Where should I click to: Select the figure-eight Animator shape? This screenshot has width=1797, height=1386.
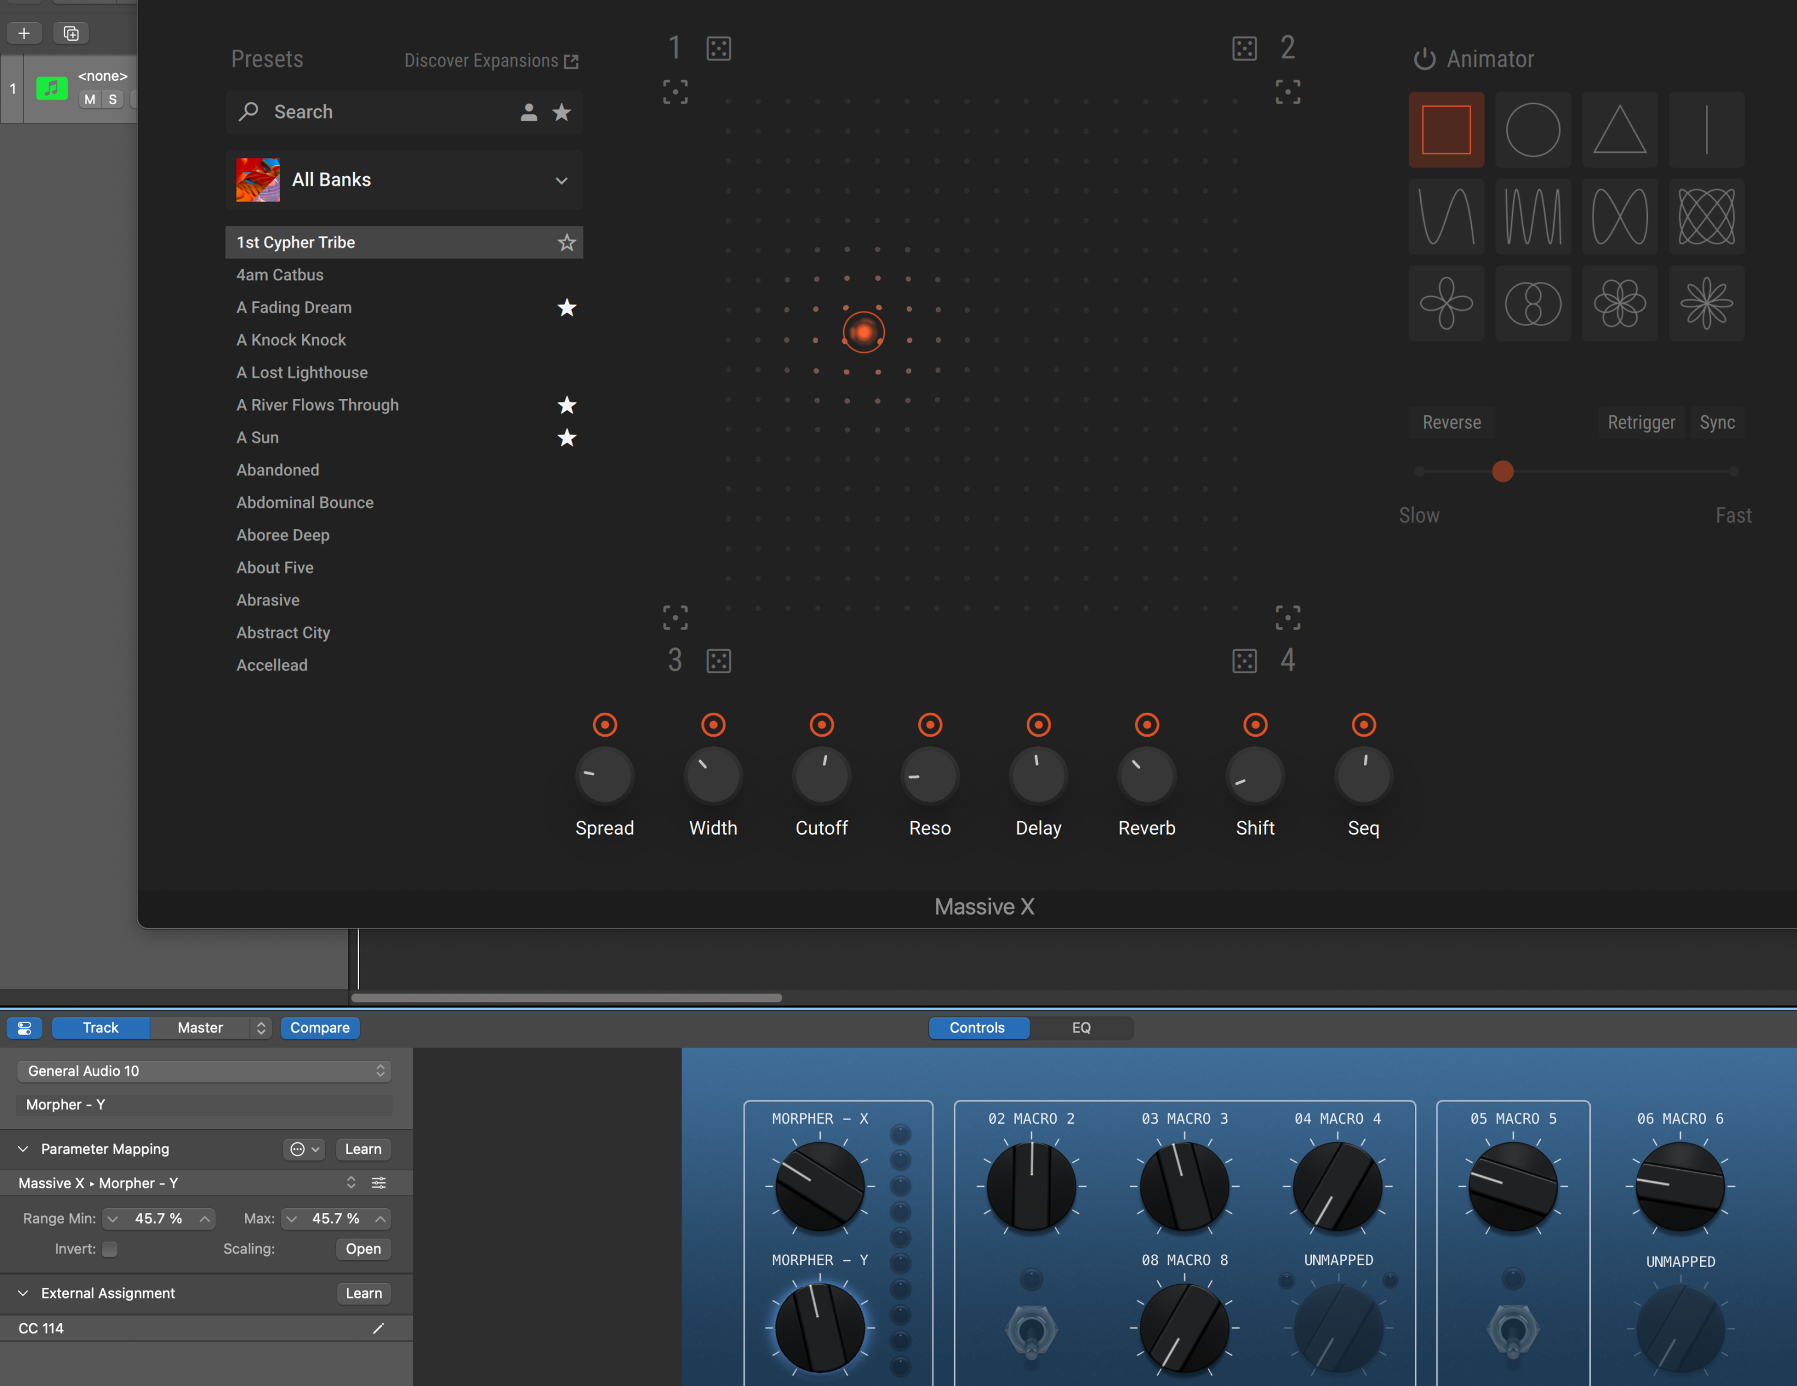[x=1619, y=216]
